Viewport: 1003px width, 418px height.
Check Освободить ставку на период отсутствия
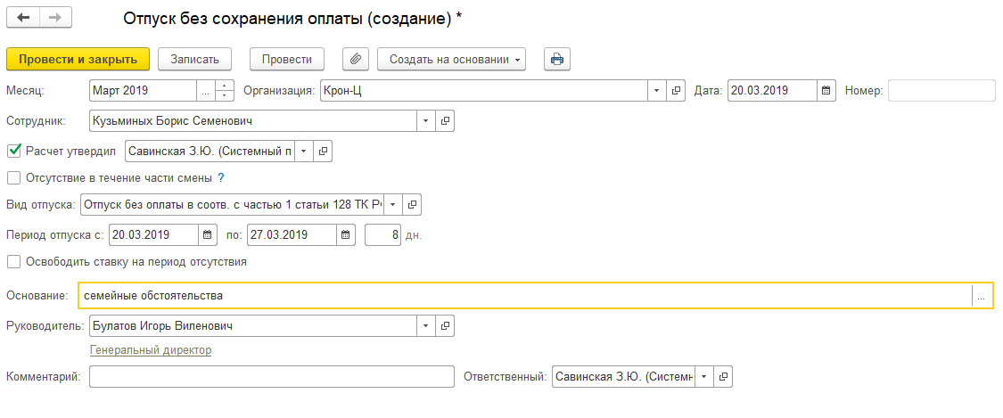(x=13, y=262)
